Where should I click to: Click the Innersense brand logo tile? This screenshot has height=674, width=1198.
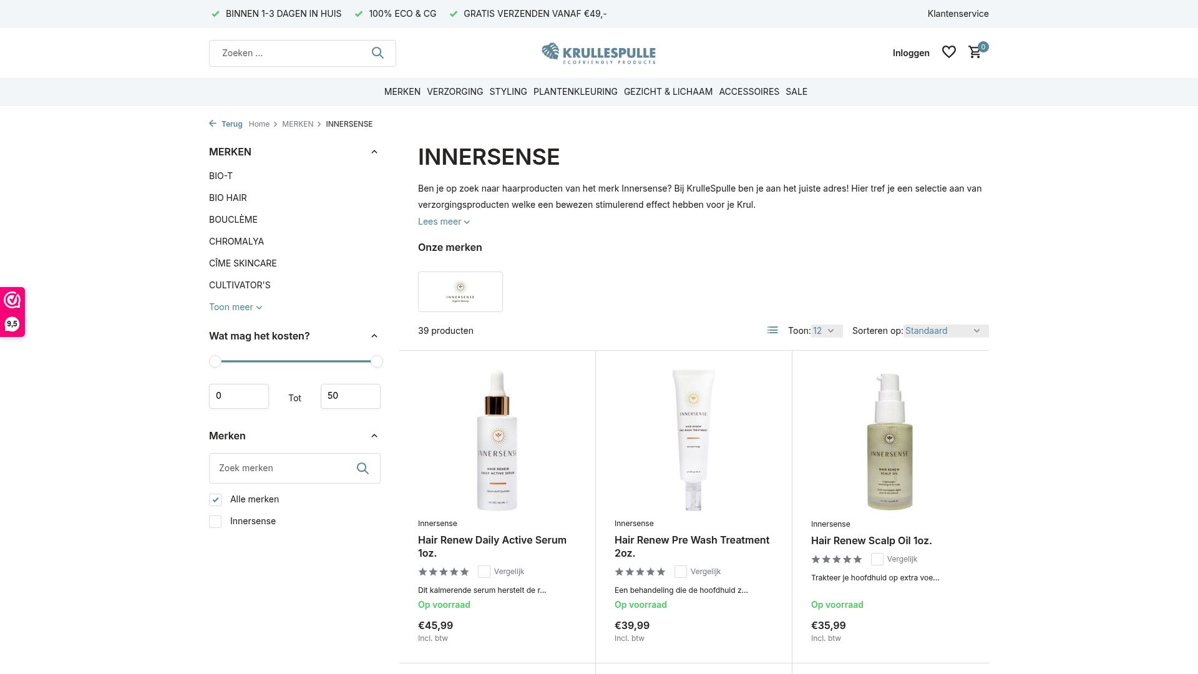click(460, 291)
